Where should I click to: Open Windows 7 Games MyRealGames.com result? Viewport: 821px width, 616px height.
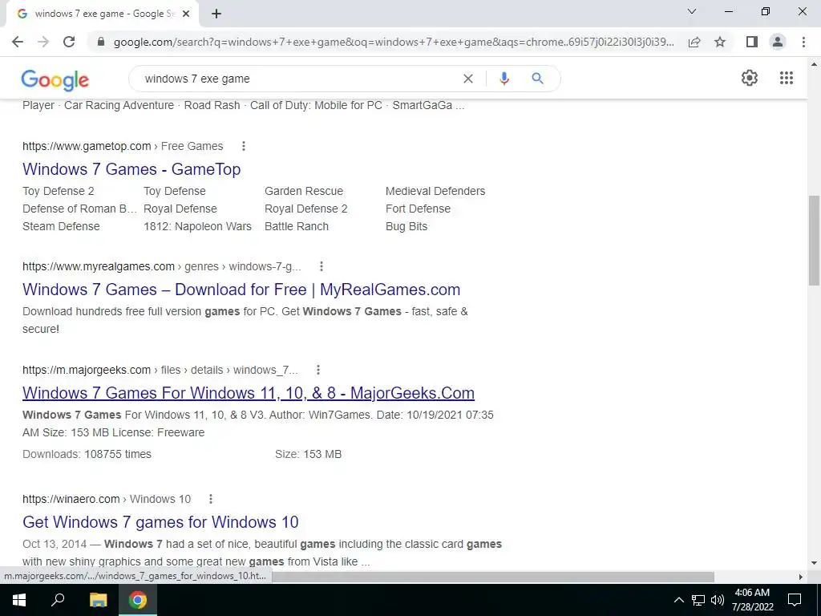(241, 290)
